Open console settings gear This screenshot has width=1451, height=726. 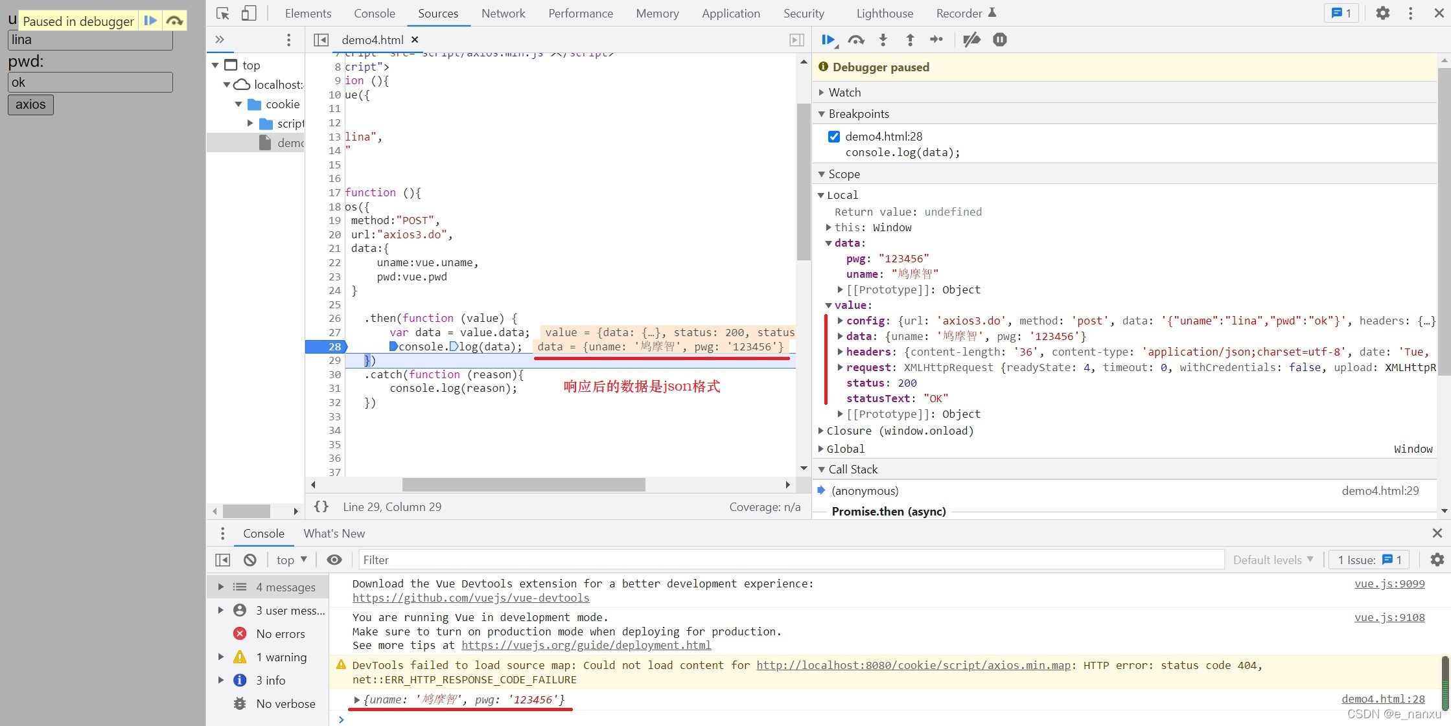coord(1437,560)
